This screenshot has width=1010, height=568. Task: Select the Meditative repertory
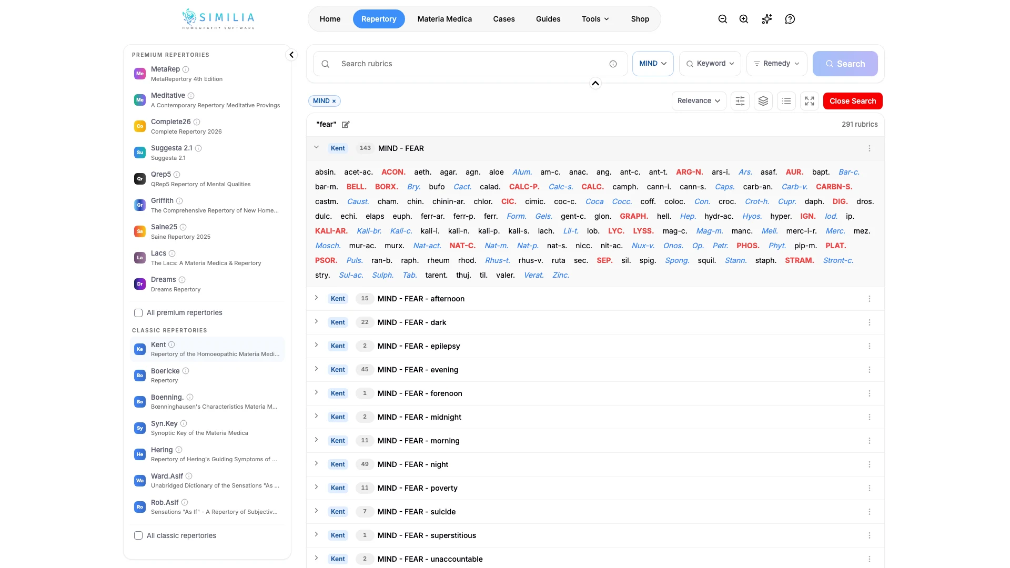click(x=207, y=100)
